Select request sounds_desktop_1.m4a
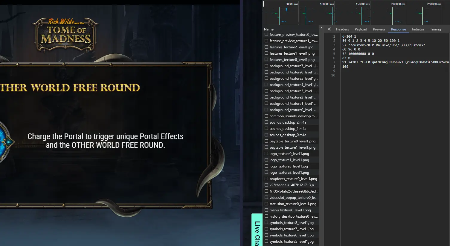This screenshot has height=246, width=450. click(288, 129)
